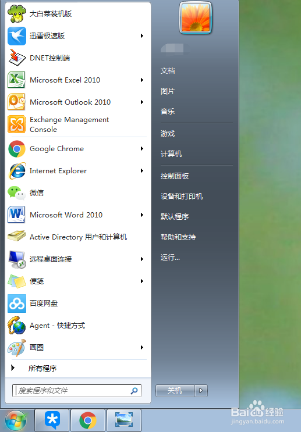Expand Internet Explorer jump list arrow

(142, 171)
